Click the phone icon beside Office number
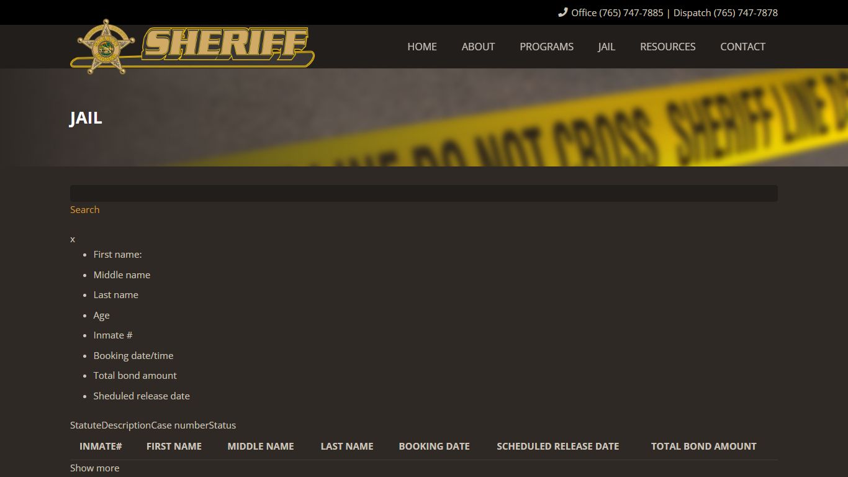This screenshot has height=477, width=848. click(562, 12)
